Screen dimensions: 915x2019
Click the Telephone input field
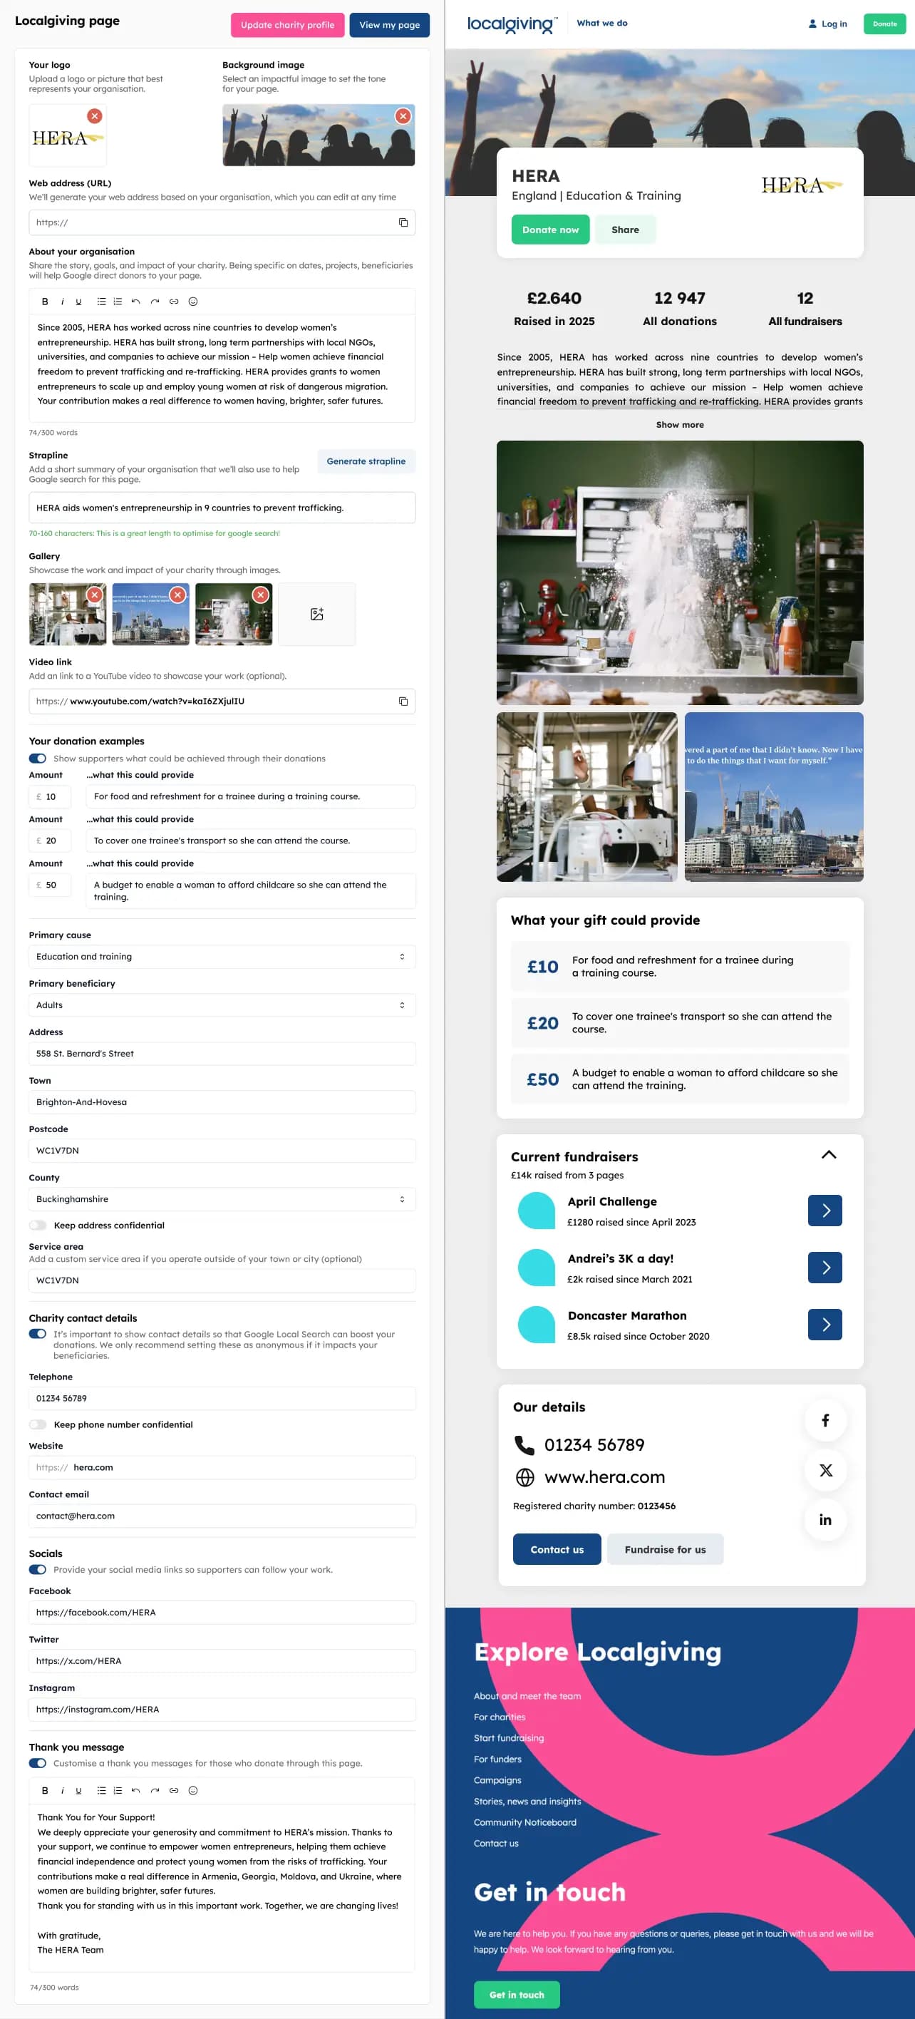(222, 1399)
